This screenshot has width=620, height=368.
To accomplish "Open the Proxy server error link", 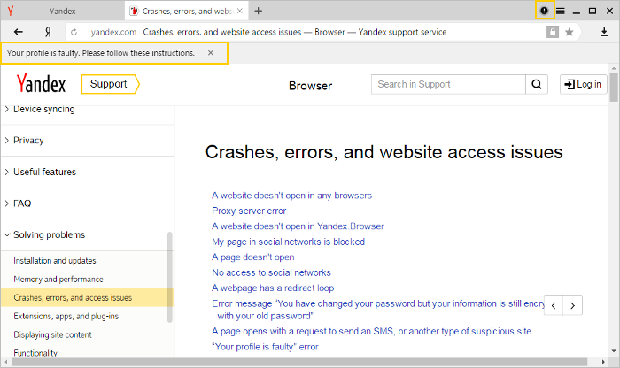I will 249,211.
